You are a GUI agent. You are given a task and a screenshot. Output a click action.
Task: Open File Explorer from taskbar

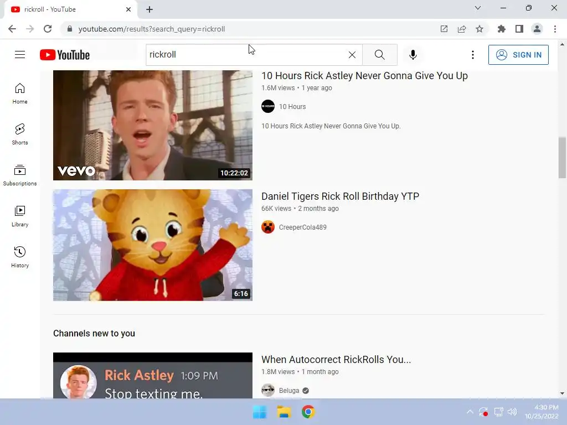284,412
